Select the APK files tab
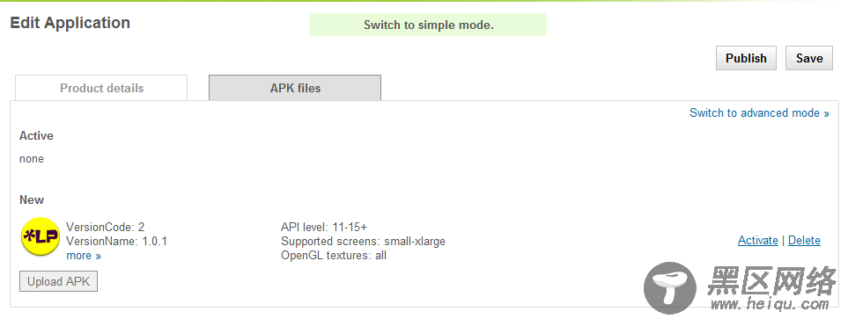The height and width of the screenshot is (319, 848). tap(295, 88)
